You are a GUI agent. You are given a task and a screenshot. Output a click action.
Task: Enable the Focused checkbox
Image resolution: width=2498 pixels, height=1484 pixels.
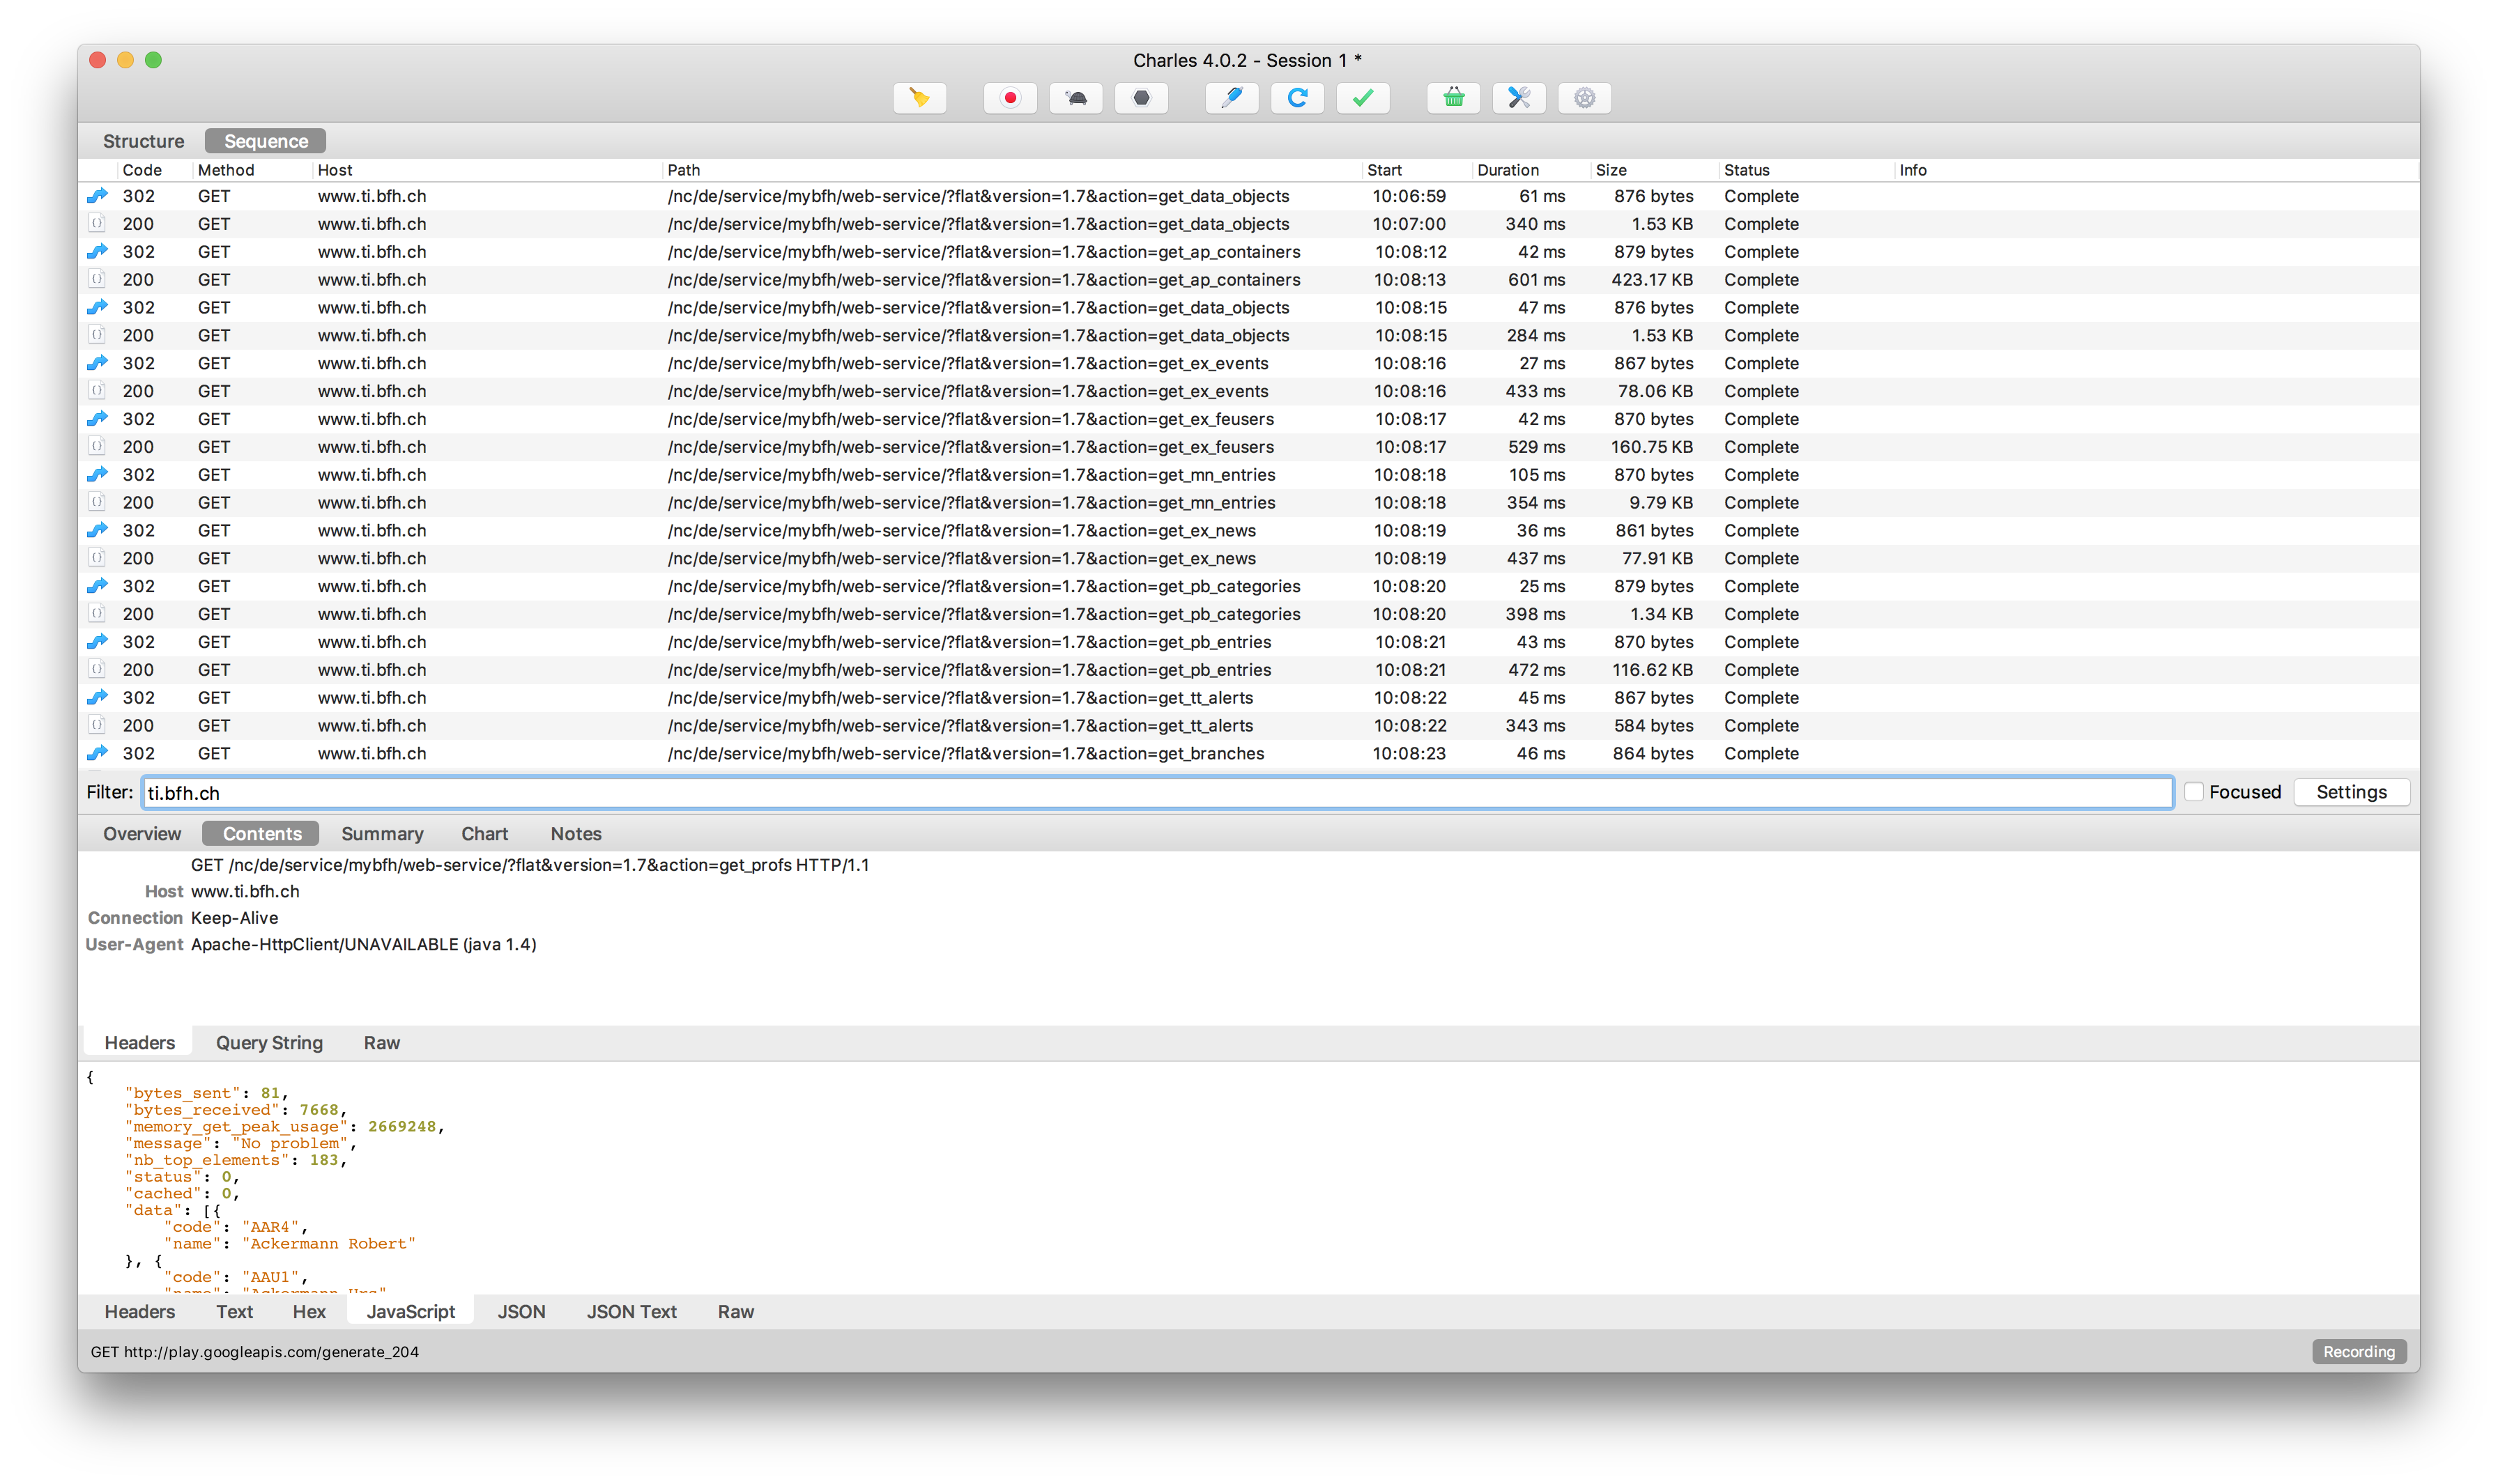[x=2194, y=792]
